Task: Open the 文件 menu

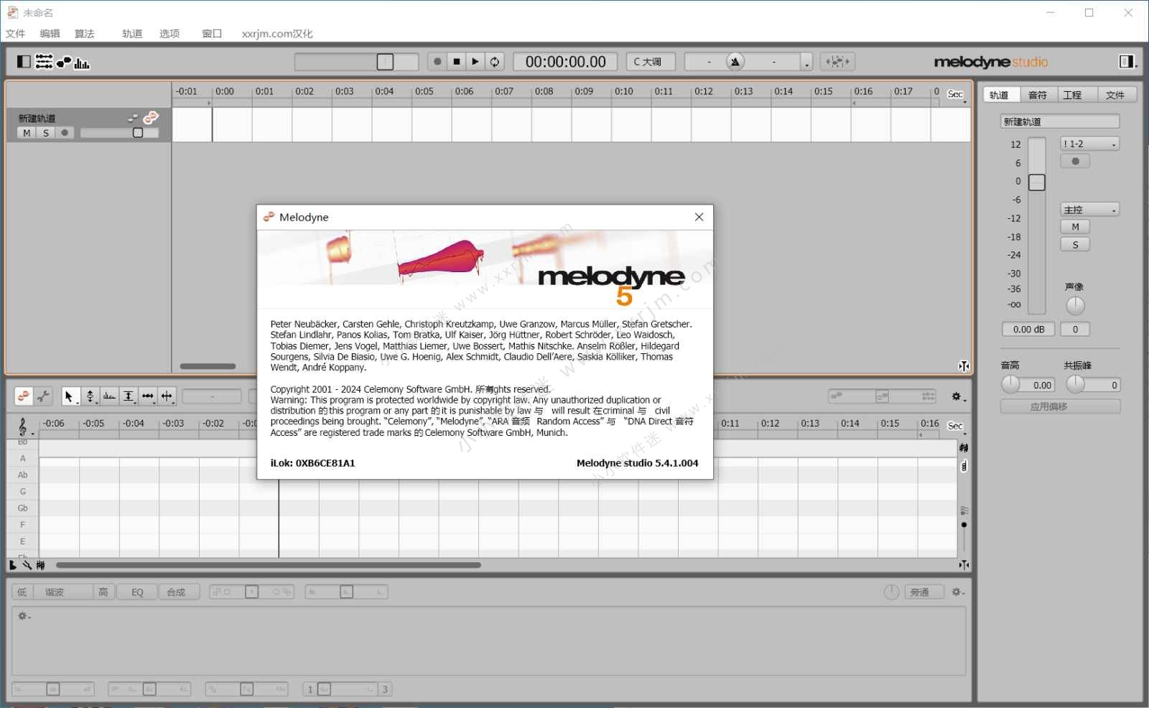Action: tap(15, 34)
